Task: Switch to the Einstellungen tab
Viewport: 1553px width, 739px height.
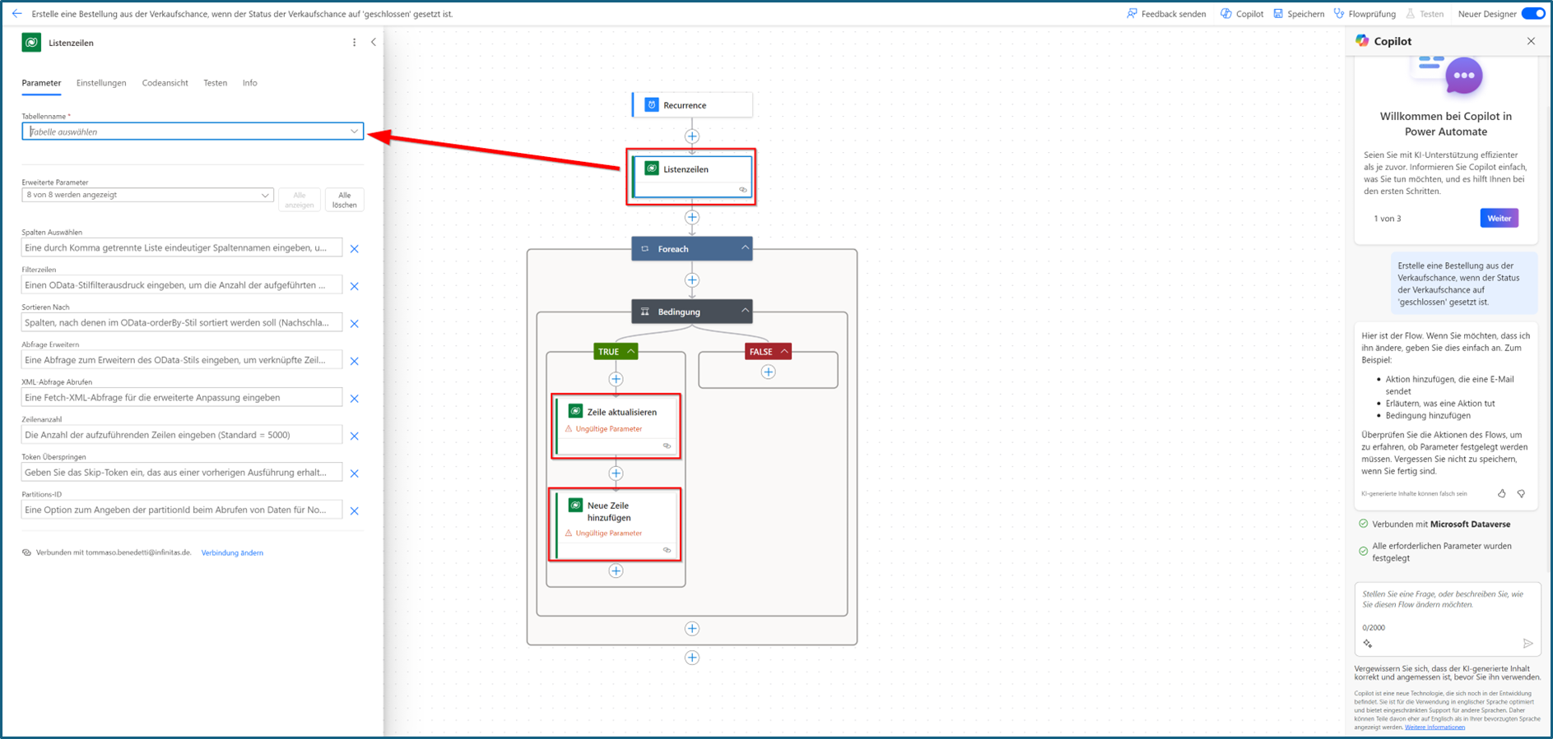Action: (x=101, y=83)
